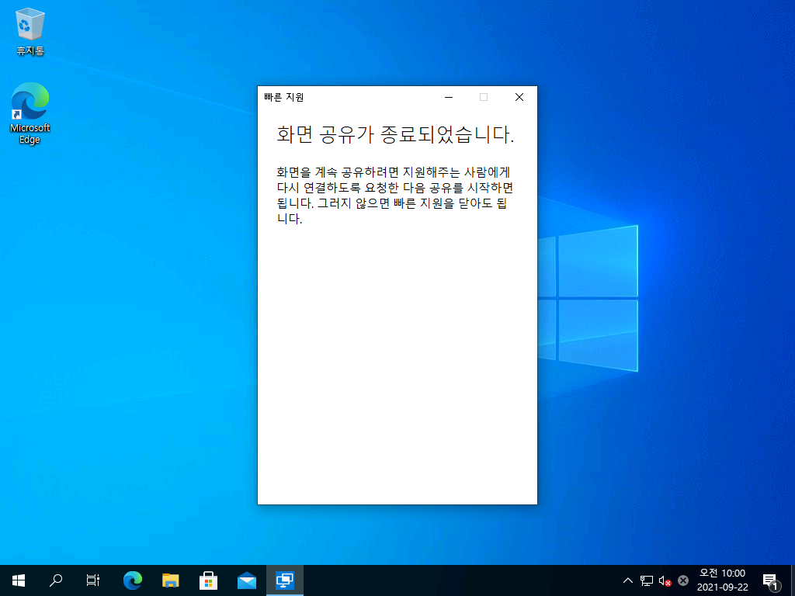This screenshot has width=795, height=596.
Task: Click the Show desktop sliver at taskbar end
Action: 793,580
